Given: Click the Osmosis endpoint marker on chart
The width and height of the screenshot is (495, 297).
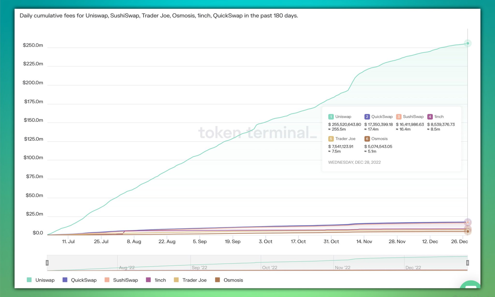Looking at the screenshot, I should tap(468, 232).
